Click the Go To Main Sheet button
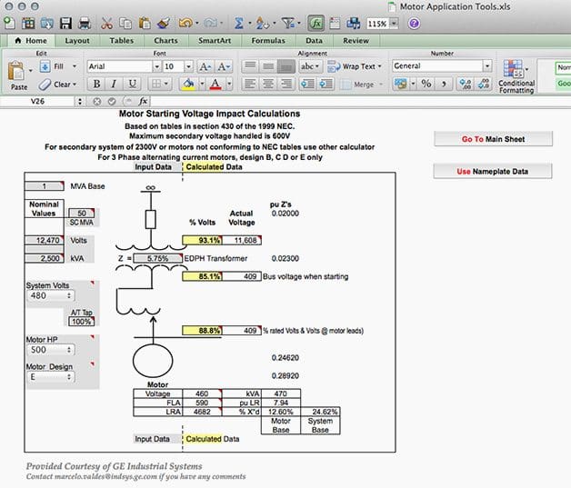Screen dimensions: 571x488 492,139
